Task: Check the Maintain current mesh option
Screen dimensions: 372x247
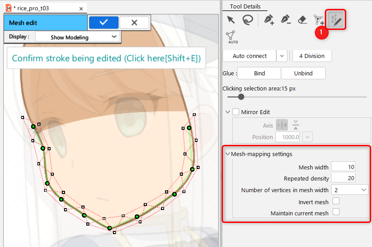Action: point(336,212)
